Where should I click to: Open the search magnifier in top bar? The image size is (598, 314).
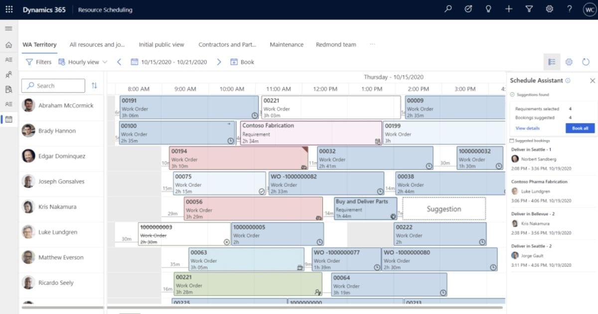pyautogui.click(x=448, y=9)
